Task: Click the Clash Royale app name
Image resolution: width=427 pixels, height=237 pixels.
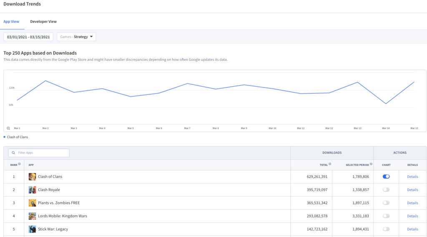Action: (x=49, y=190)
